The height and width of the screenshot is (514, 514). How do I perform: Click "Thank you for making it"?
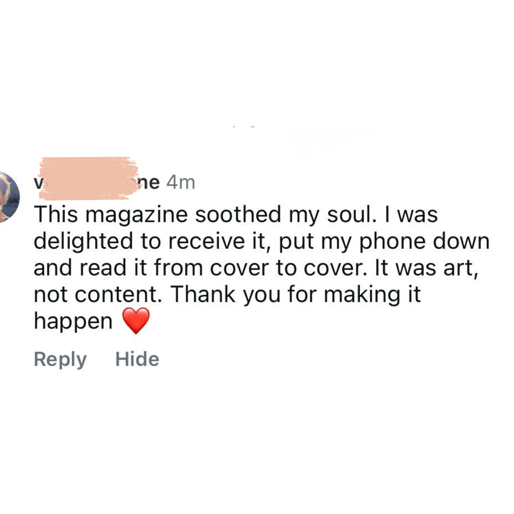click(x=296, y=295)
